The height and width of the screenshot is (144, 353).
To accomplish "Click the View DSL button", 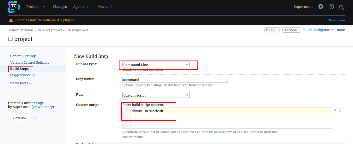I will point(19,118).
